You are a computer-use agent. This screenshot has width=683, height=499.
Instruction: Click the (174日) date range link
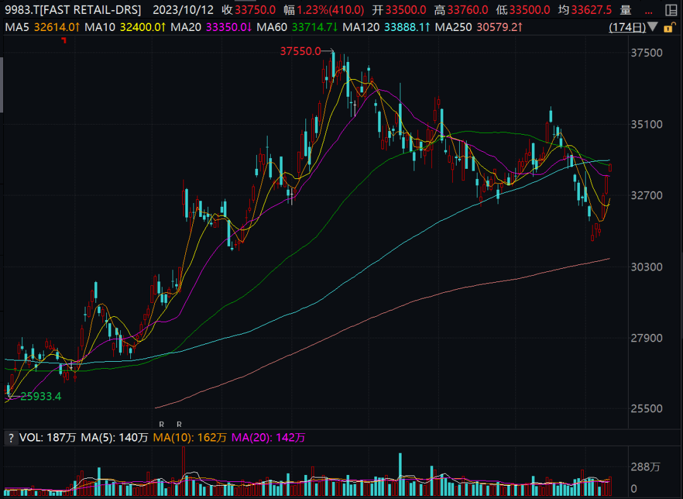click(x=627, y=27)
